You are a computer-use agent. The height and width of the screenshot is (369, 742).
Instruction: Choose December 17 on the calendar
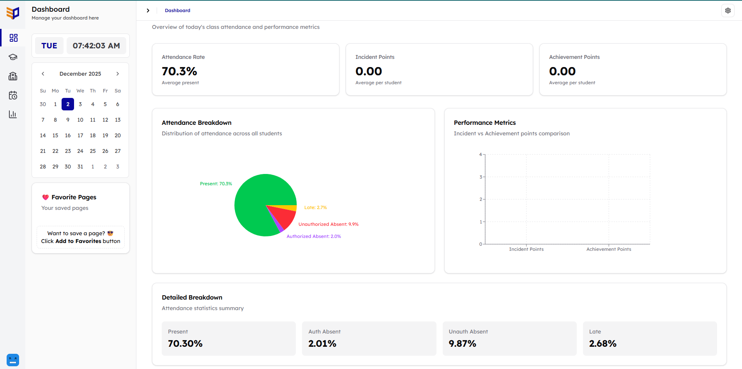click(80, 135)
